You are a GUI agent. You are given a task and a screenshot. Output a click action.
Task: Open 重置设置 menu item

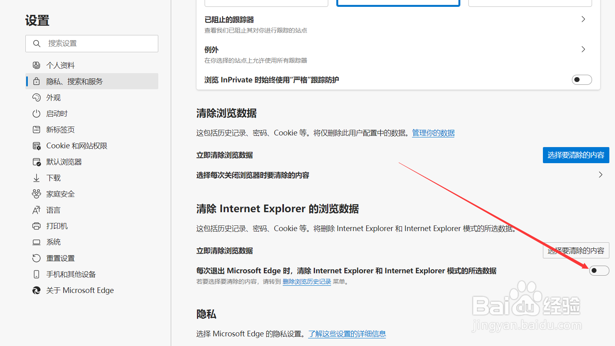pyautogui.click(x=92, y=258)
